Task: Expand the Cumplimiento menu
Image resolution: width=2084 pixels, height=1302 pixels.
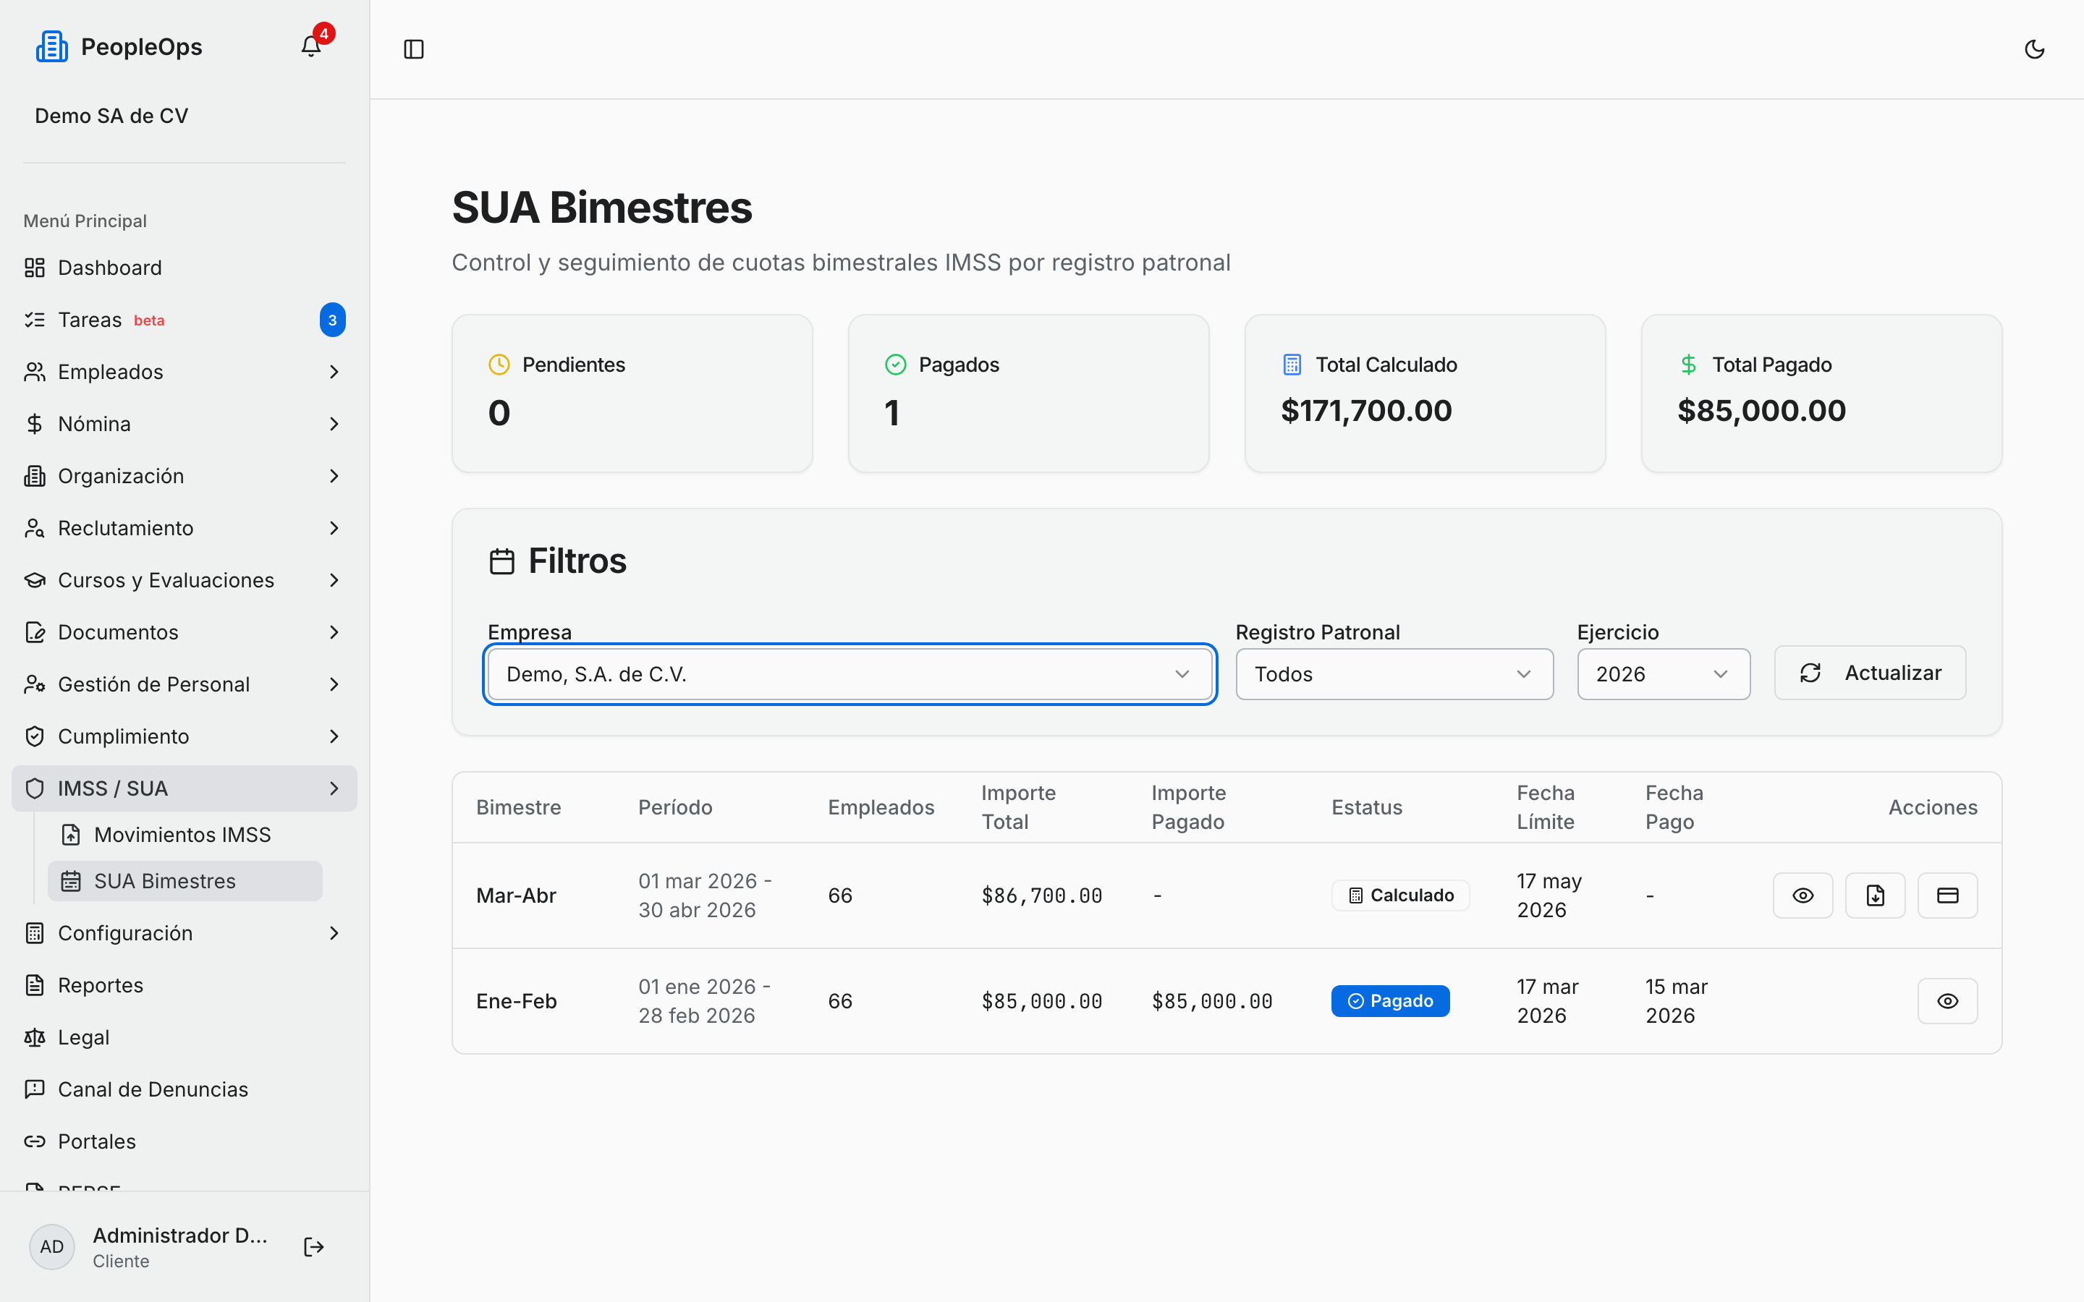Action: [185, 736]
